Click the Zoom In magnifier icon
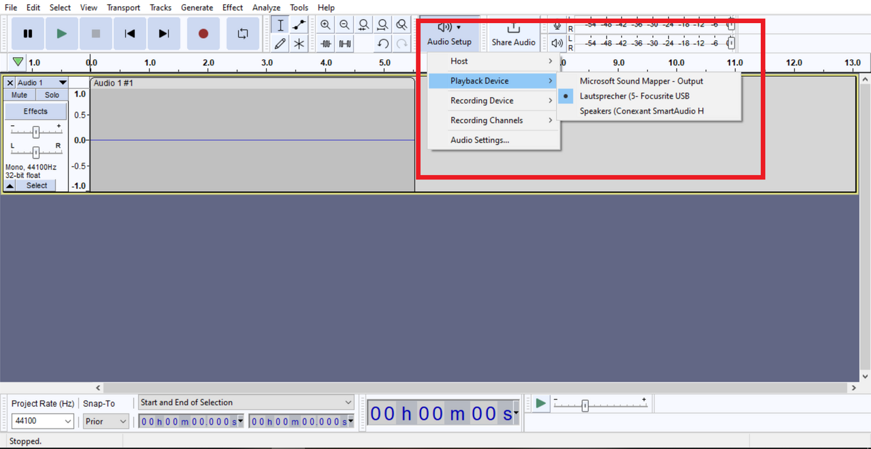Viewport: 871px width, 449px height. 326,25
